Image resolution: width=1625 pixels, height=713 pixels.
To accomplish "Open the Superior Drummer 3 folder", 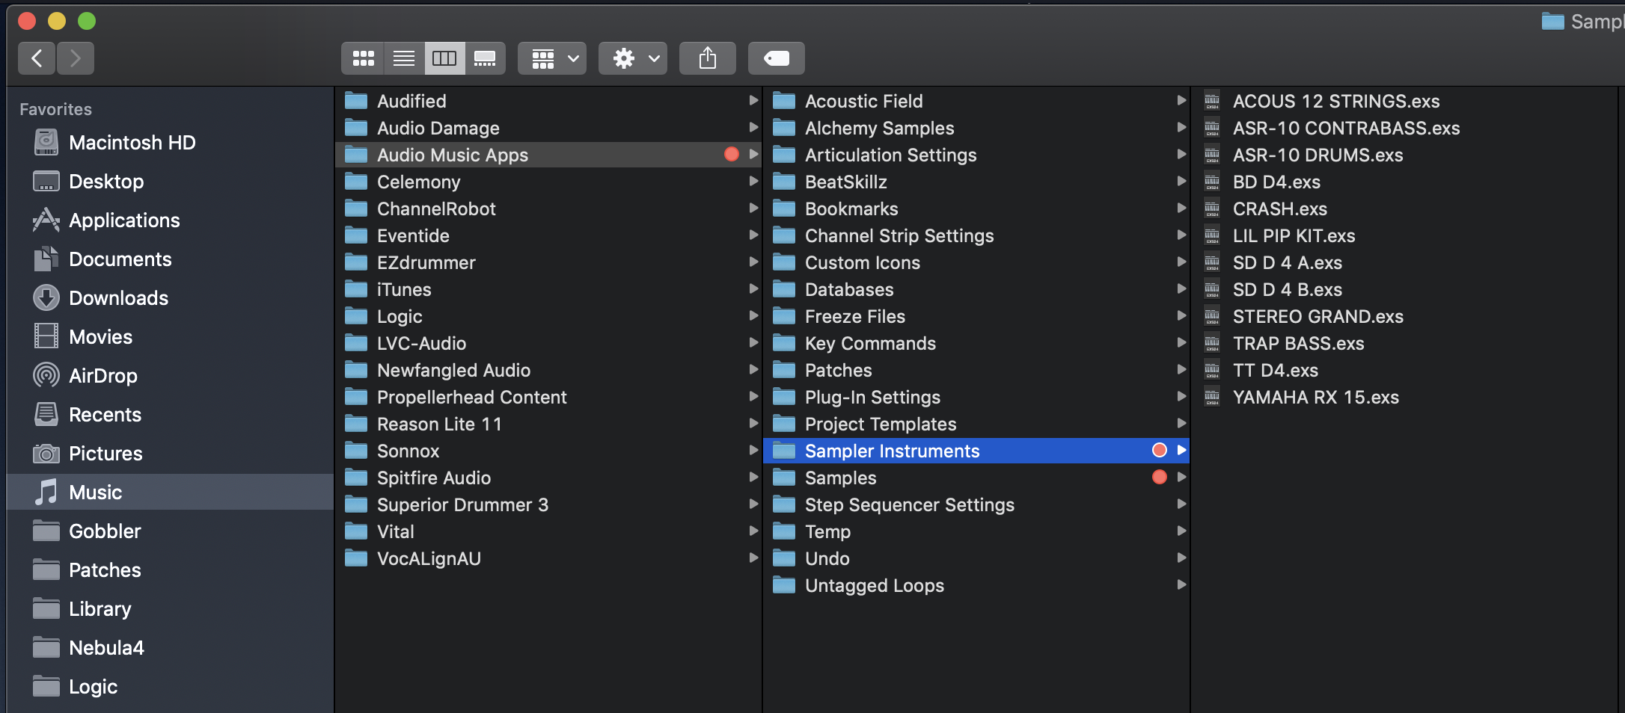I will (x=462, y=505).
